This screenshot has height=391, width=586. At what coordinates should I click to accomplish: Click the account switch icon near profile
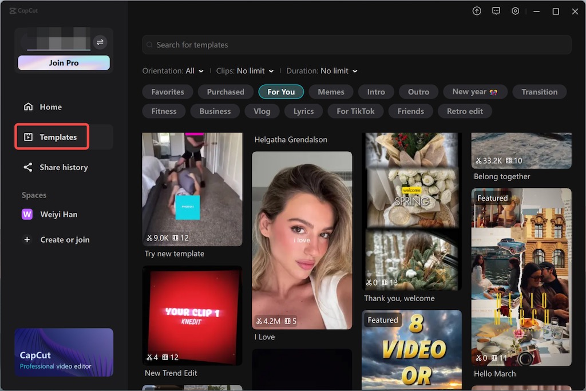pos(100,42)
